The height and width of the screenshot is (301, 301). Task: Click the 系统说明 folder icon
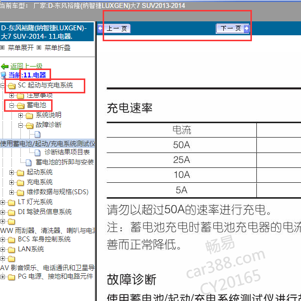(x=29, y=116)
